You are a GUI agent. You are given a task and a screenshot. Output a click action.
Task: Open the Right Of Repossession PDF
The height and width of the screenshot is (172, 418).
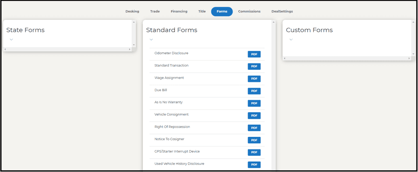coord(254,128)
